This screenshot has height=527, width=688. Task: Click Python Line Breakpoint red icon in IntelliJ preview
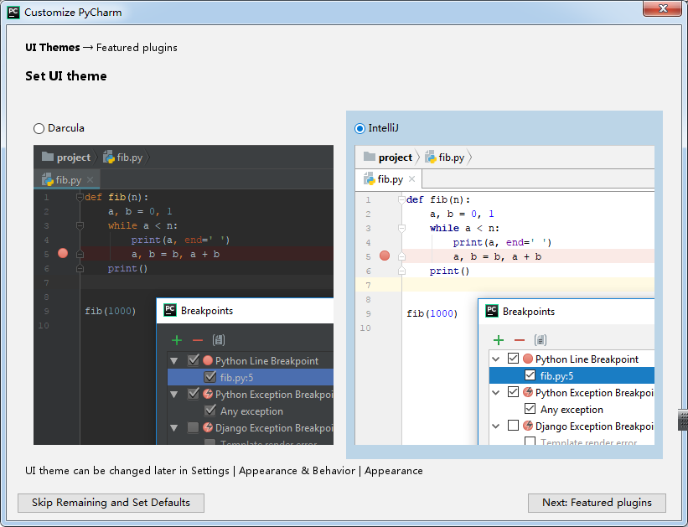click(x=528, y=359)
